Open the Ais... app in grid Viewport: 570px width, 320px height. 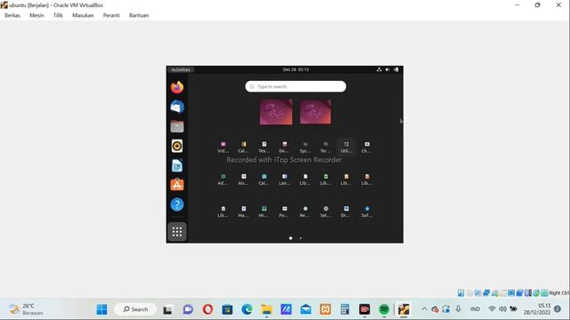(243, 180)
